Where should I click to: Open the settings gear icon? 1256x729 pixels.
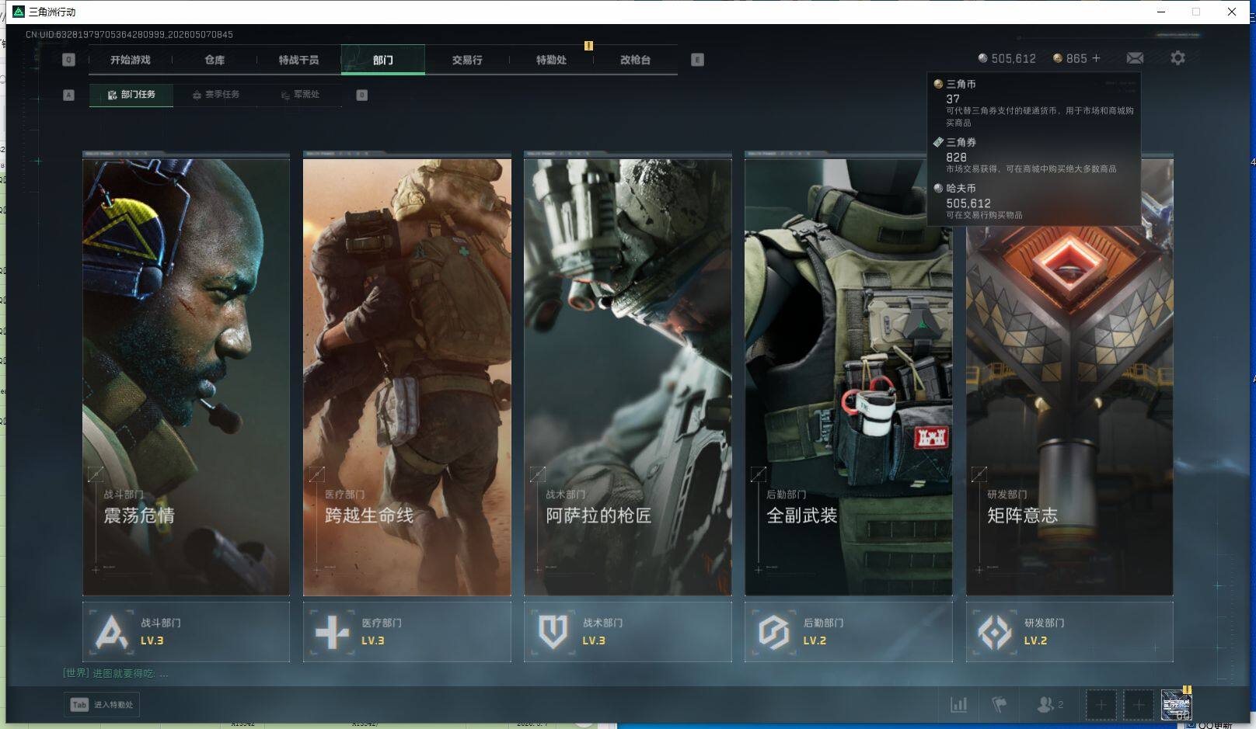[x=1177, y=58]
